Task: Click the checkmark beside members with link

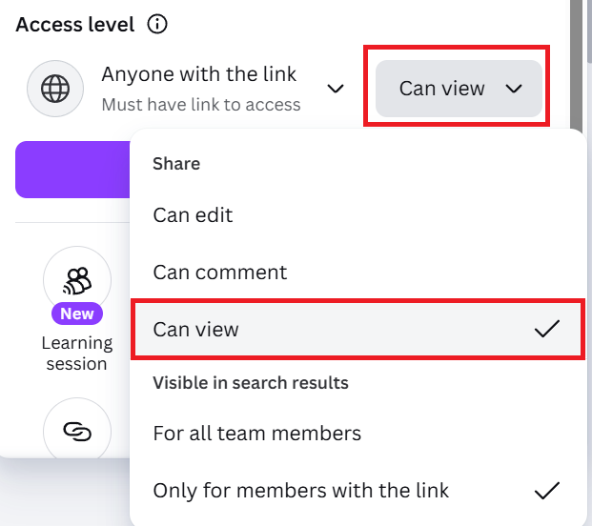Action: [546, 491]
